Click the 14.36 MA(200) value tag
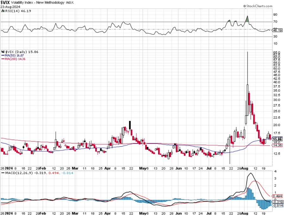The width and height of the screenshot is (284, 216). tap(277, 145)
